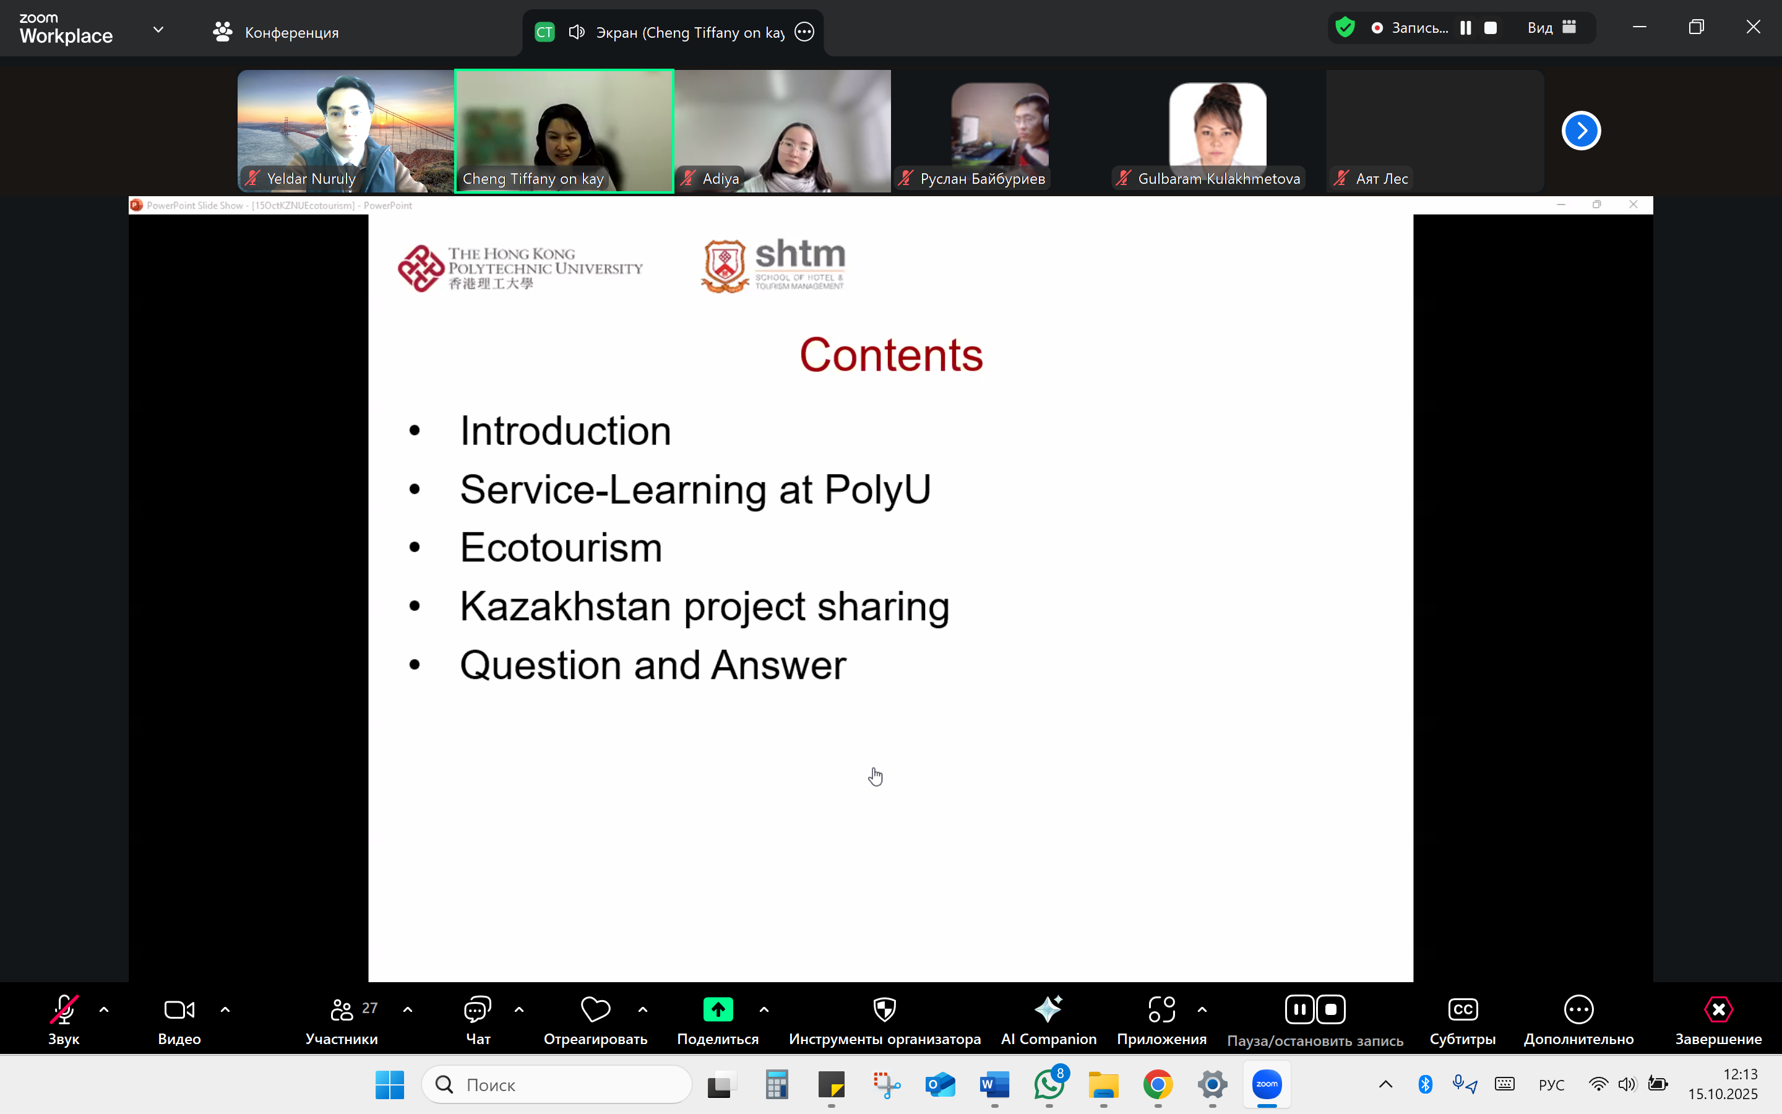The height and width of the screenshot is (1114, 1782).
Task: Click the End meeting button
Action: 1718,1010
